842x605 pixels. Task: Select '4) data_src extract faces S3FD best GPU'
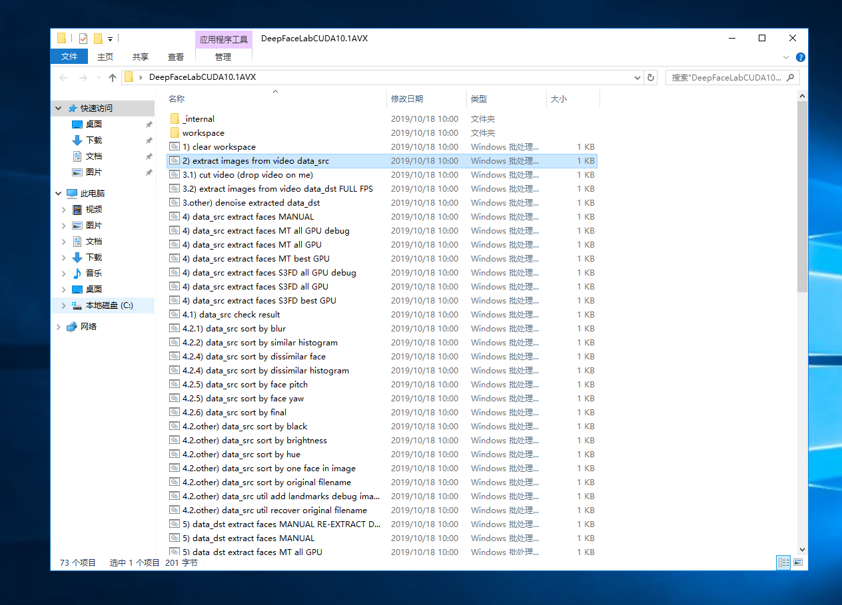pyautogui.click(x=382, y=300)
